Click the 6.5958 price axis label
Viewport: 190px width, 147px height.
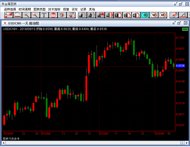click(180, 93)
